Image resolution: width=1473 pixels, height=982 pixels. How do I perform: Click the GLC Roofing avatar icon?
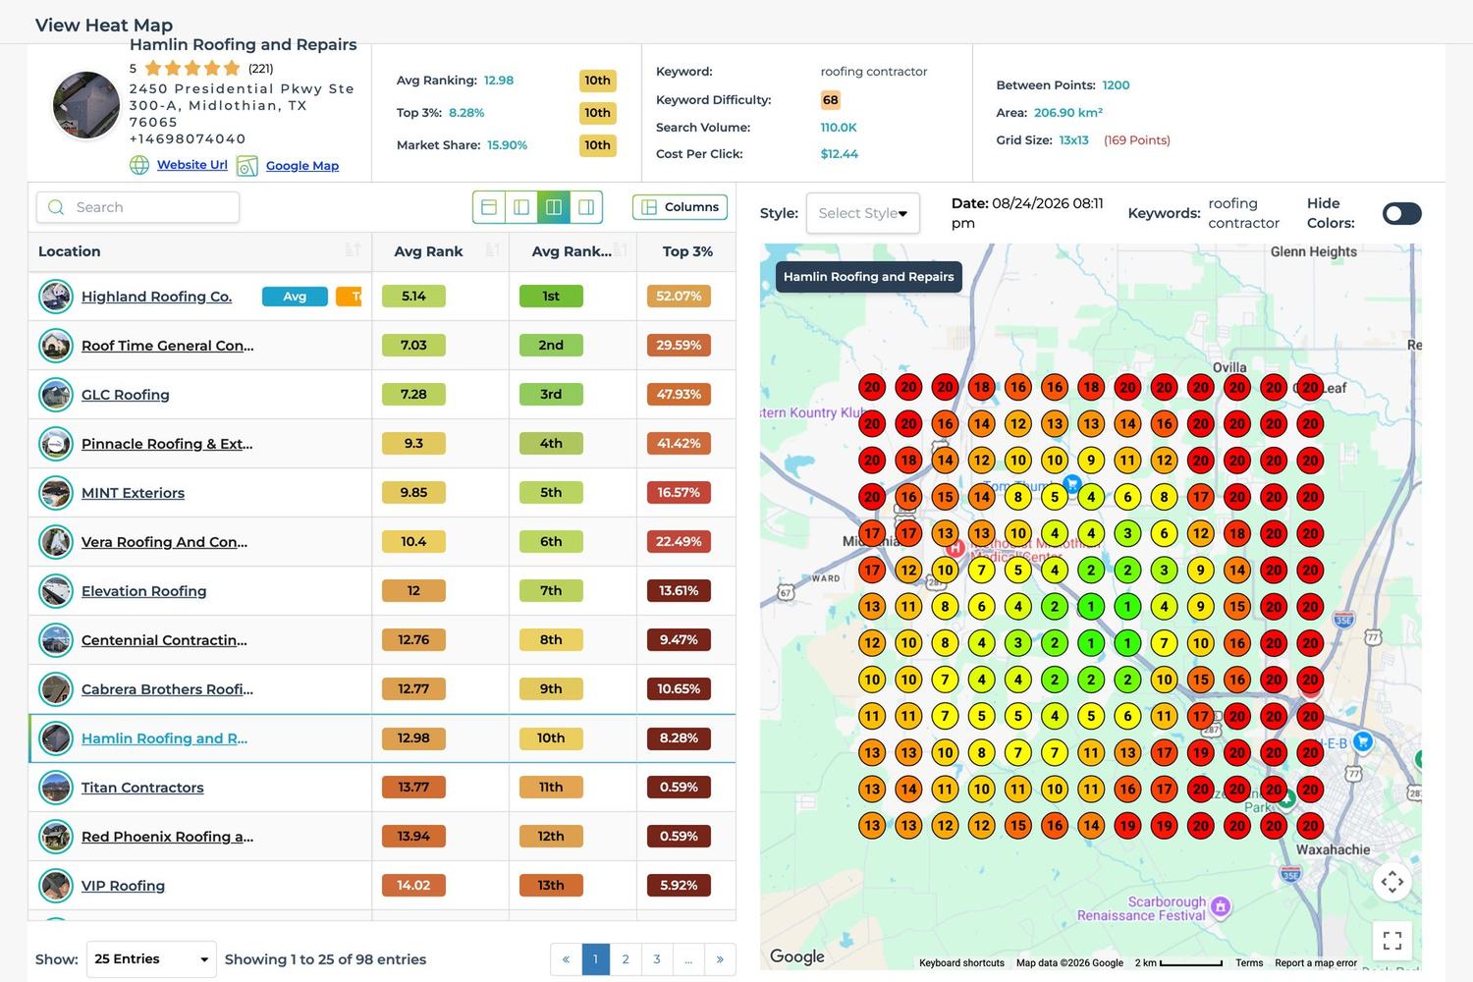(x=56, y=395)
